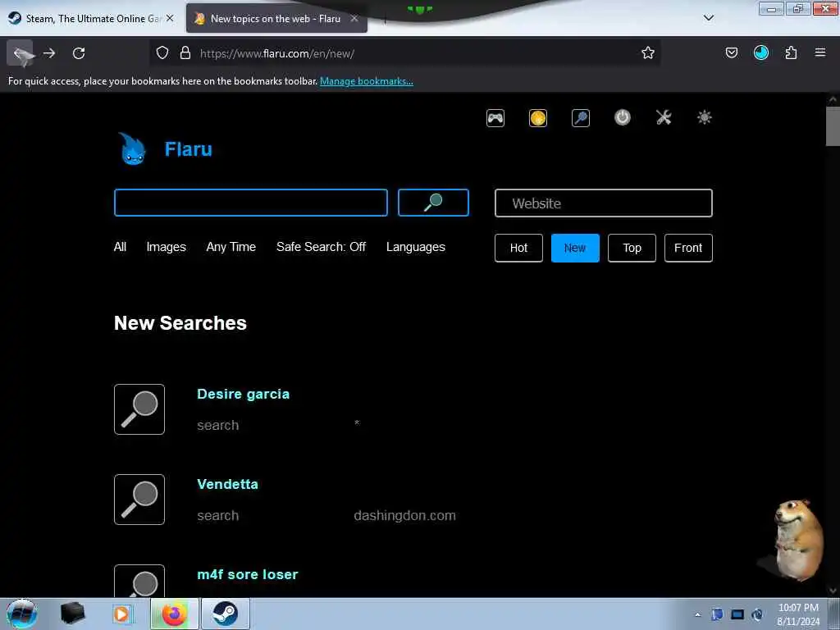Click the blue flag tray icon
Viewport: 840px width, 630px height.
tap(717, 614)
